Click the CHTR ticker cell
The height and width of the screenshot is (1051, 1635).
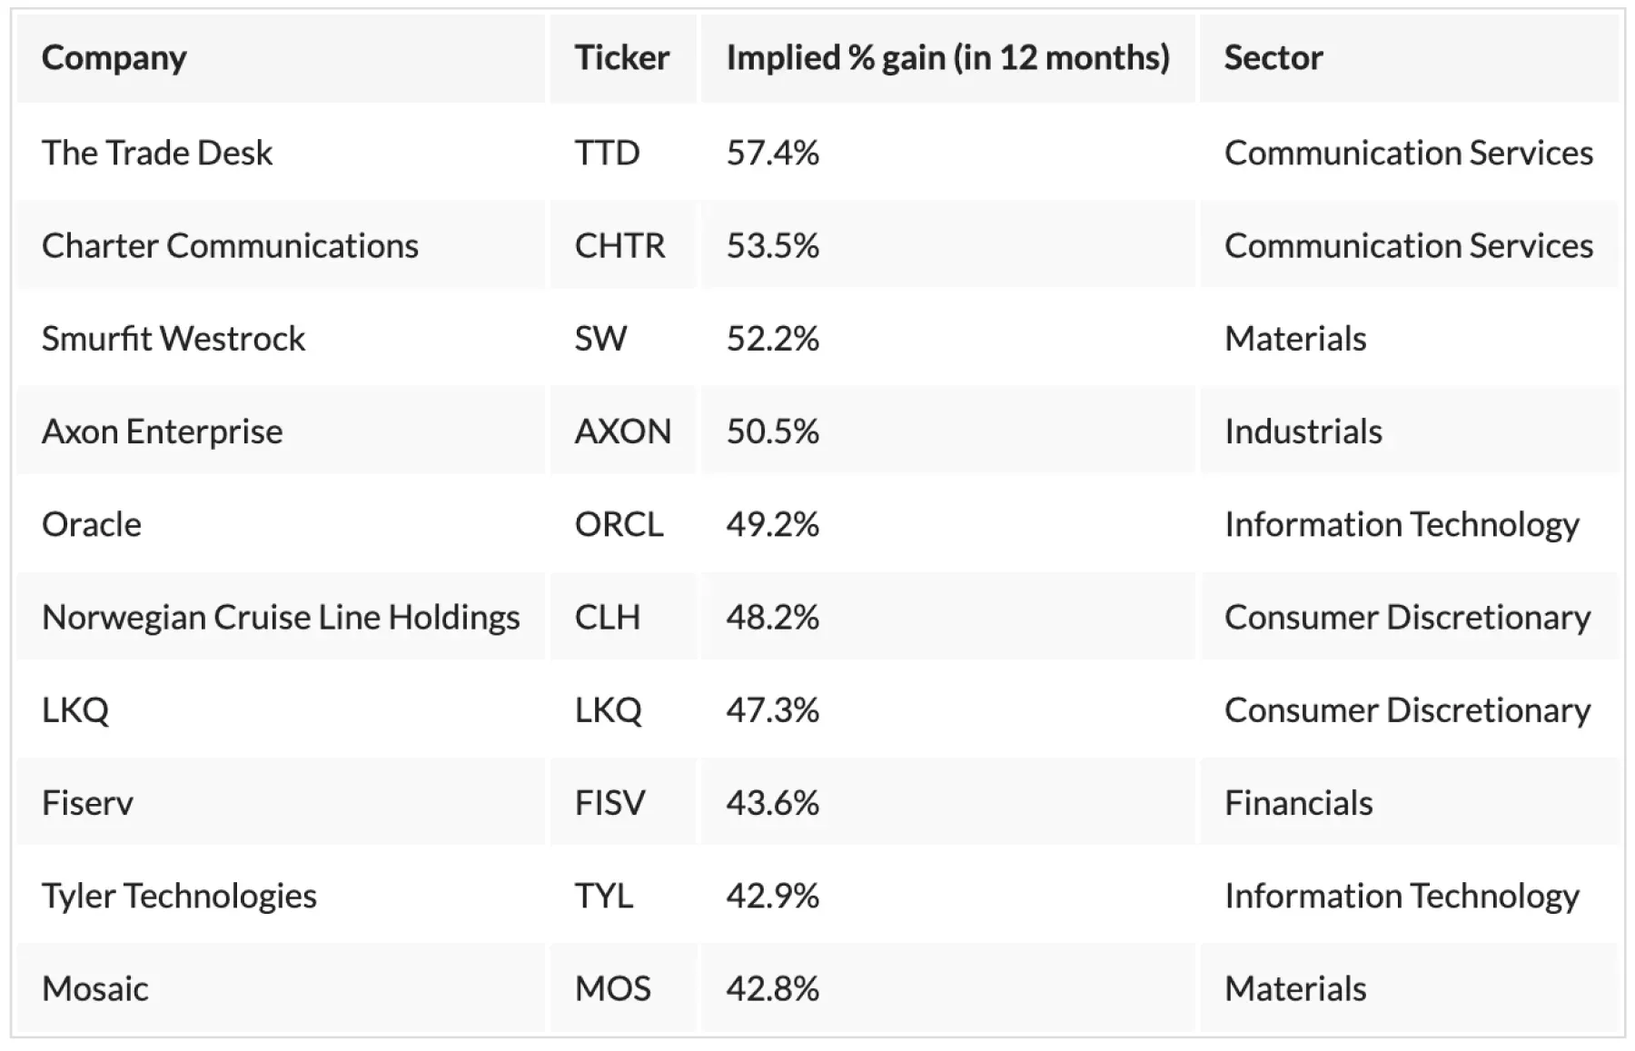[x=619, y=245]
